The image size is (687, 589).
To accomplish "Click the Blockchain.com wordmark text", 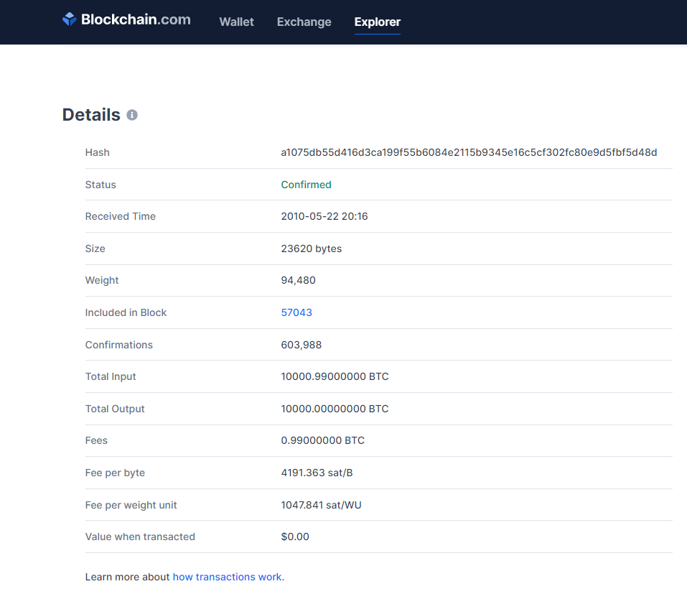I will 136,20.
